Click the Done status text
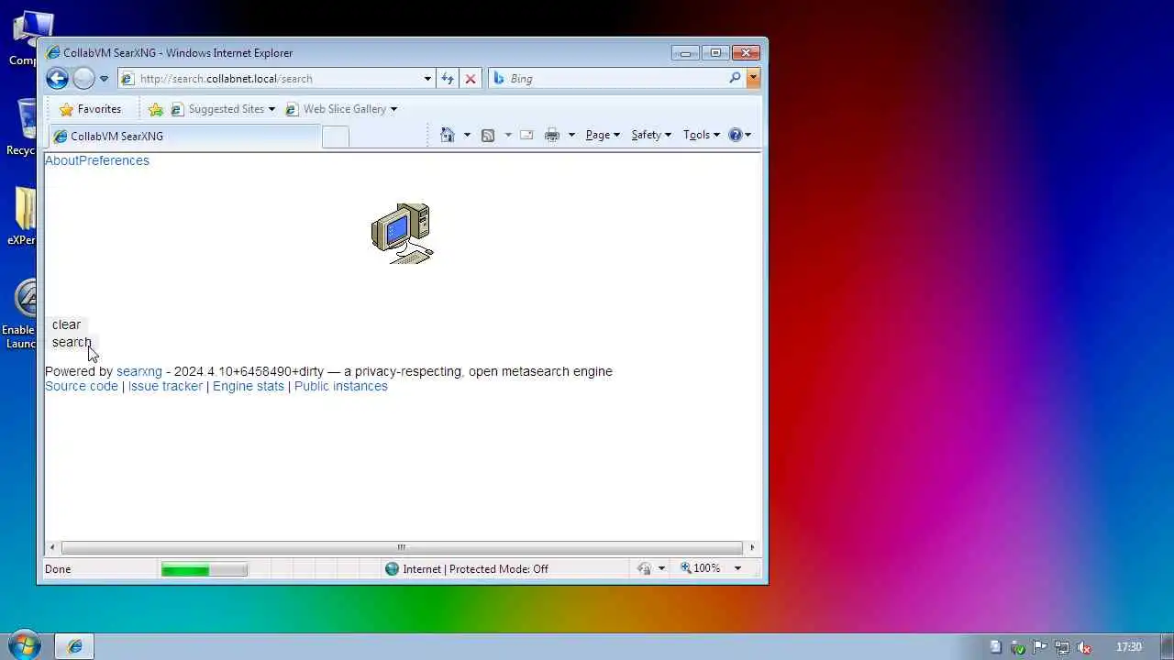The height and width of the screenshot is (660, 1174). click(58, 569)
